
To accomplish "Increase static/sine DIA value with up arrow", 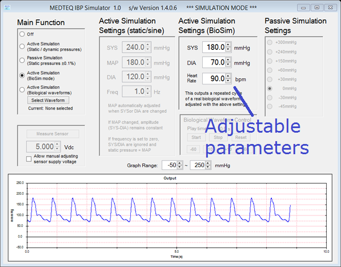I will 148,74.
